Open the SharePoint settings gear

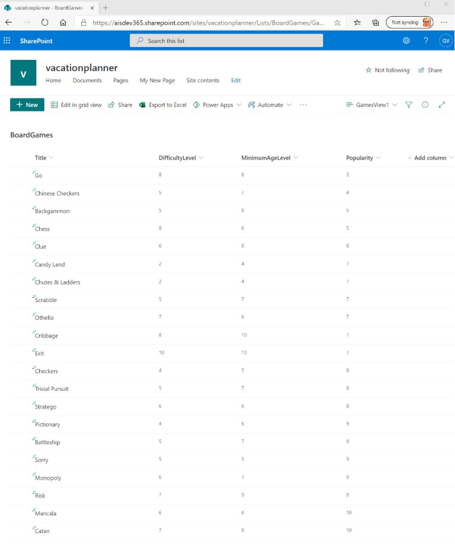tap(406, 40)
